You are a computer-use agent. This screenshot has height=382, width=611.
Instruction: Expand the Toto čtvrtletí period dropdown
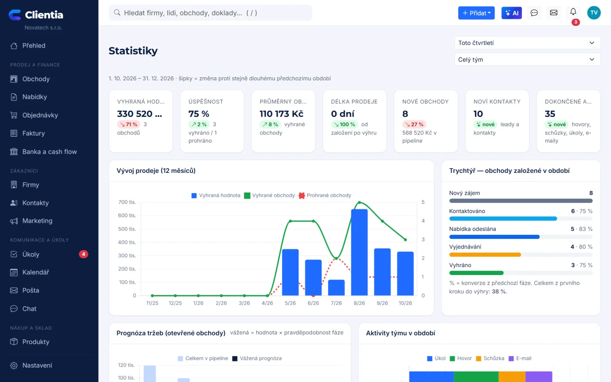click(x=527, y=43)
